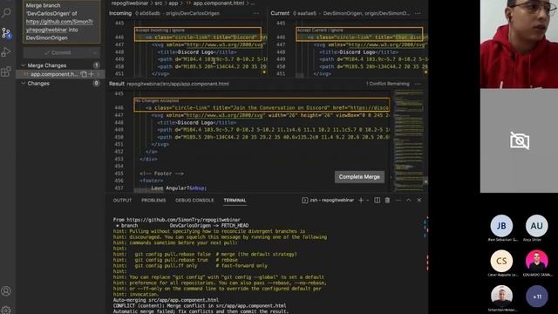Image resolution: width=558 pixels, height=314 pixels.
Task: Open the presenter video in red hoodie
Action: tap(520, 44)
